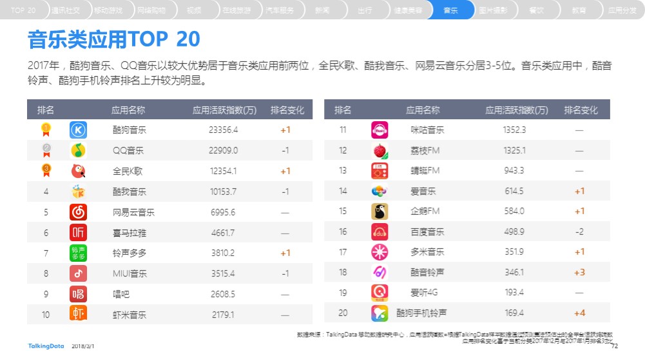645x363 pixels.
Task: Click the 全民K歌 red bird icon
Action: [x=78, y=171]
